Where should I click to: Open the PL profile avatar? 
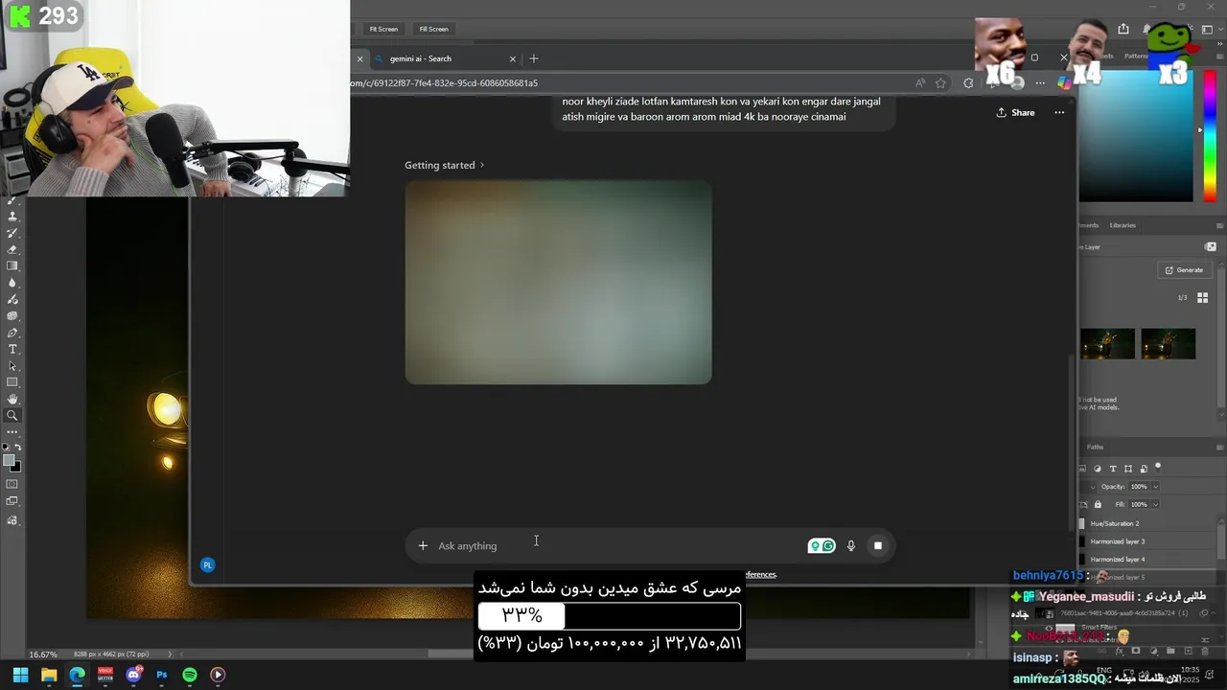(207, 564)
